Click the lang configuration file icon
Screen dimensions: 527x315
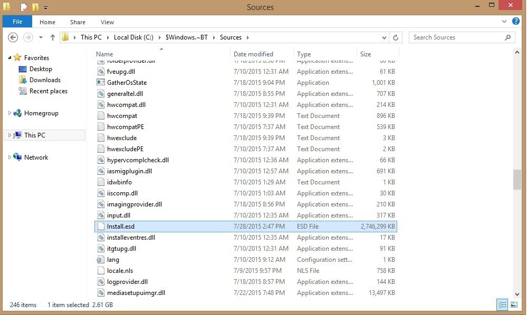(x=101, y=260)
